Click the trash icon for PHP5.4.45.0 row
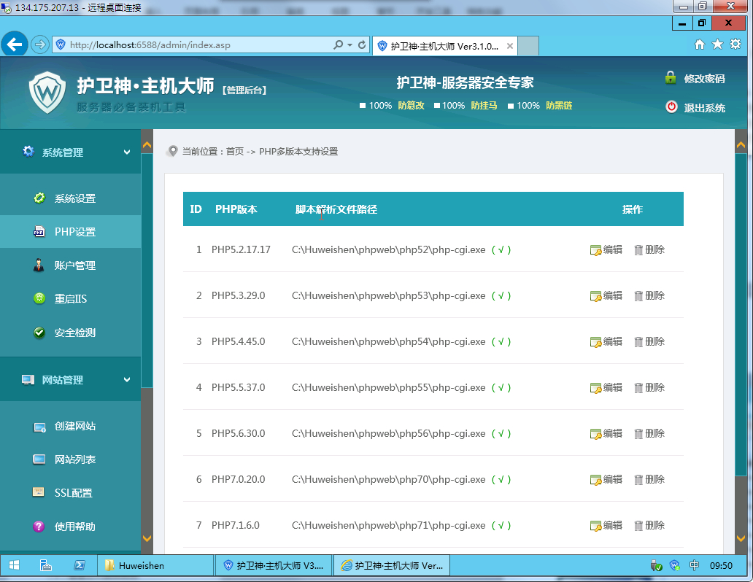 638,342
